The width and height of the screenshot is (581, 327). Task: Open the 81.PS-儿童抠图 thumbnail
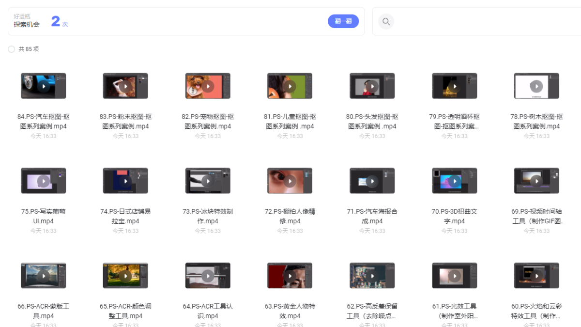(290, 85)
